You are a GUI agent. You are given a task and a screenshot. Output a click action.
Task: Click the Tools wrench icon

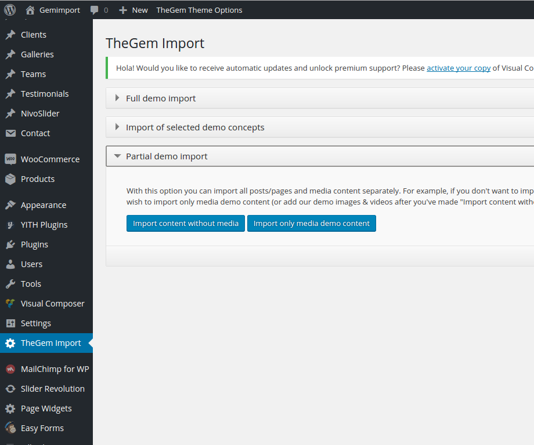[10, 284]
